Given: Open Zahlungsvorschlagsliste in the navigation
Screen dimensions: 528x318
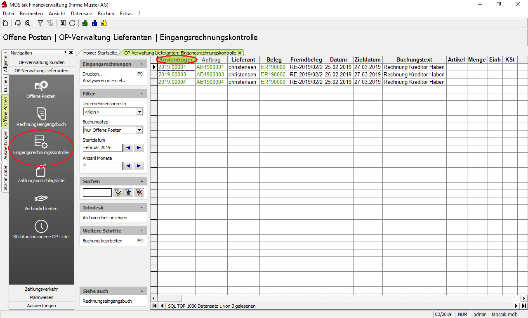Looking at the screenshot, I should point(41,173).
